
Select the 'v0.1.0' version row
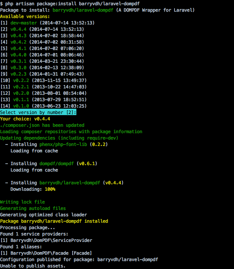(x=43, y=106)
